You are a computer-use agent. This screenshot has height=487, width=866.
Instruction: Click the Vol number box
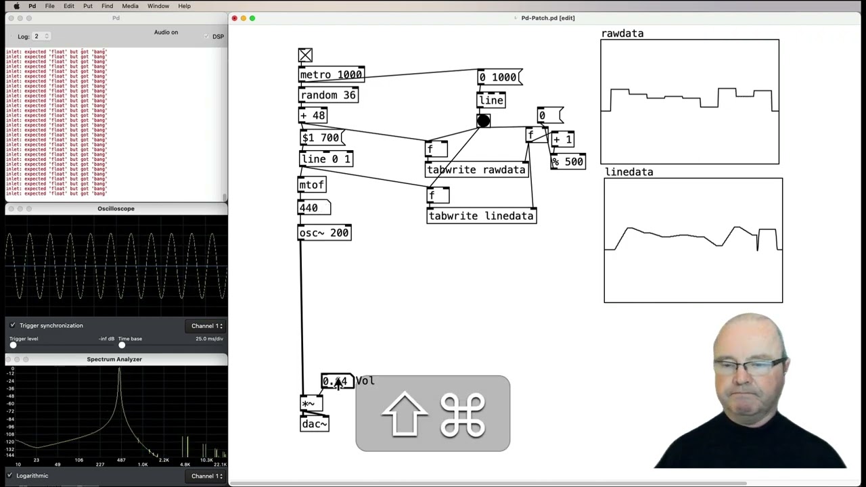point(337,381)
